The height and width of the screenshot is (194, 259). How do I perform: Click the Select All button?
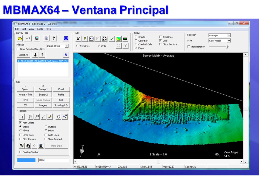pyautogui.click(x=23, y=55)
